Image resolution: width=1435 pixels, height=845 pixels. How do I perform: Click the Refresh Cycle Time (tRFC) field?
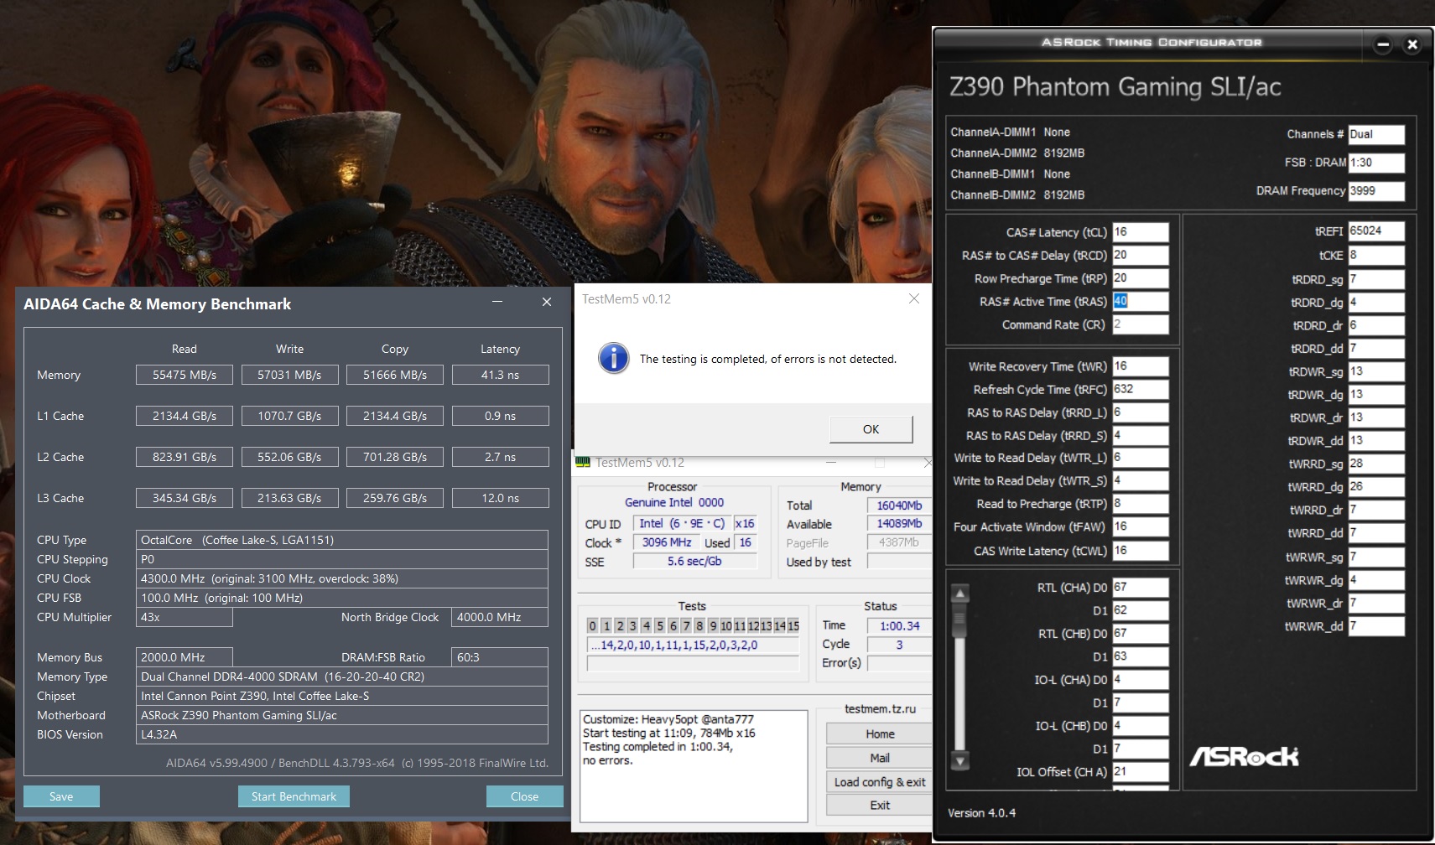(1140, 389)
